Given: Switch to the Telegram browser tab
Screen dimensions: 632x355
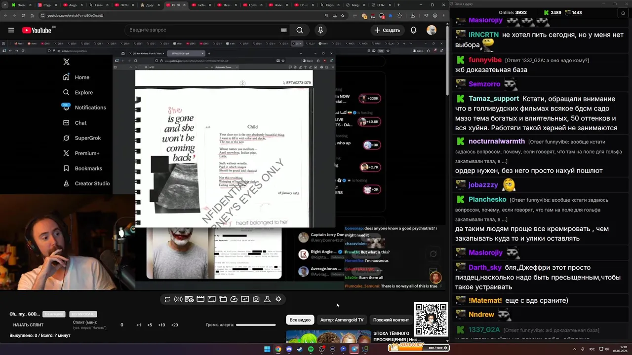Looking at the screenshot, I should [x=355, y=5].
